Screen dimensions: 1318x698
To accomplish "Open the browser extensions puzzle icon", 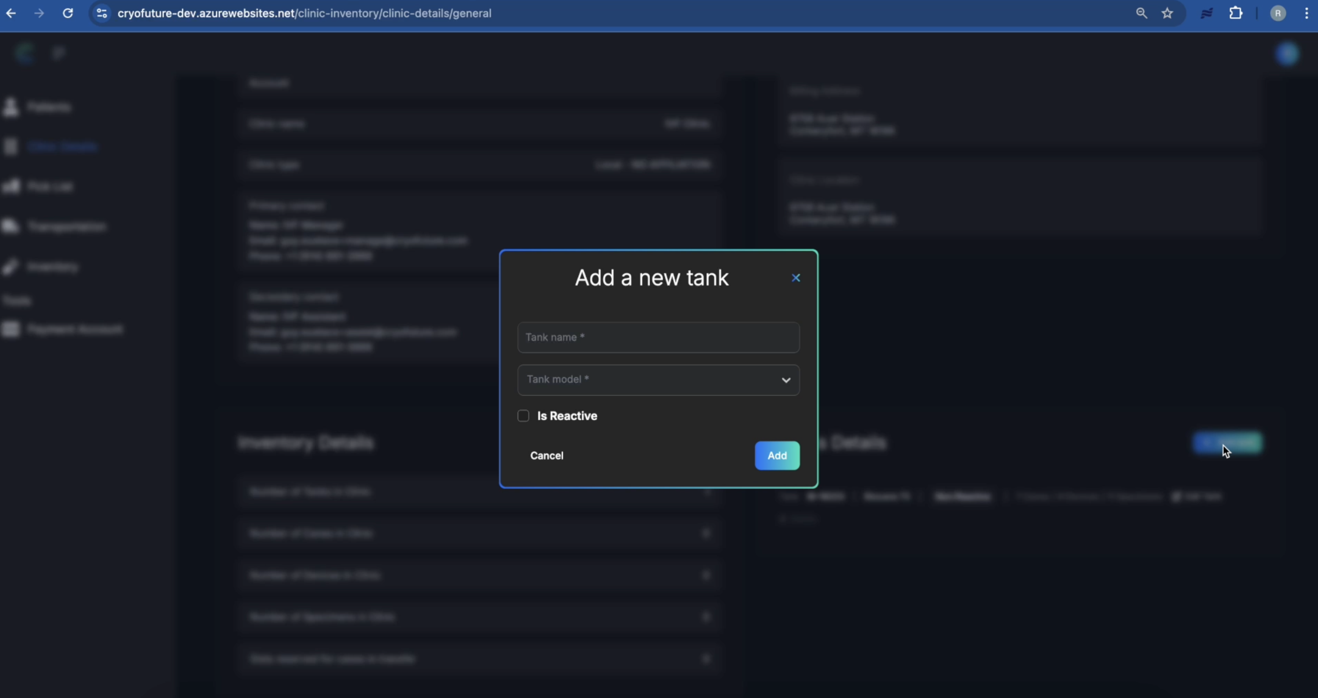I will 1236,13.
